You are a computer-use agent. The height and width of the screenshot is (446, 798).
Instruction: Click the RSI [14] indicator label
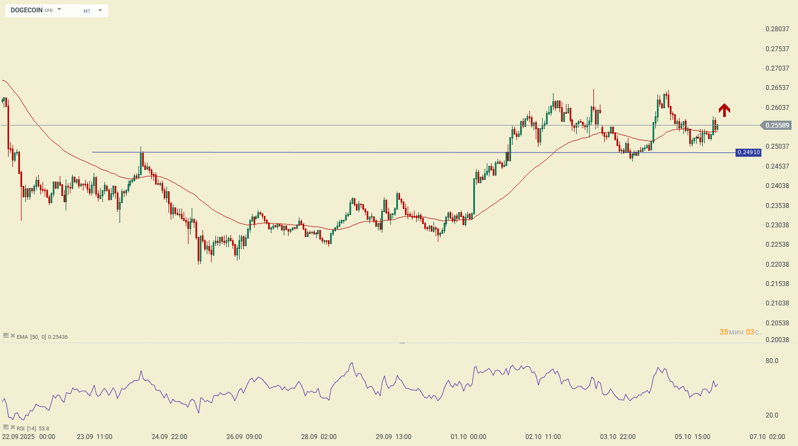coord(26,429)
